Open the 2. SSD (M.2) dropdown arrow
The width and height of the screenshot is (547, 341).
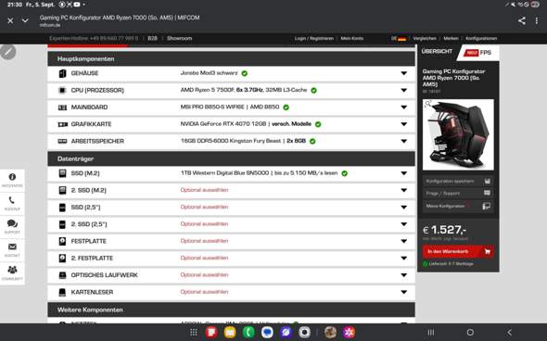403,190
